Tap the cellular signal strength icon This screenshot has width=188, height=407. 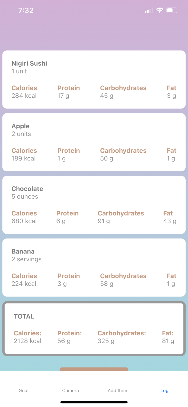tap(148, 10)
